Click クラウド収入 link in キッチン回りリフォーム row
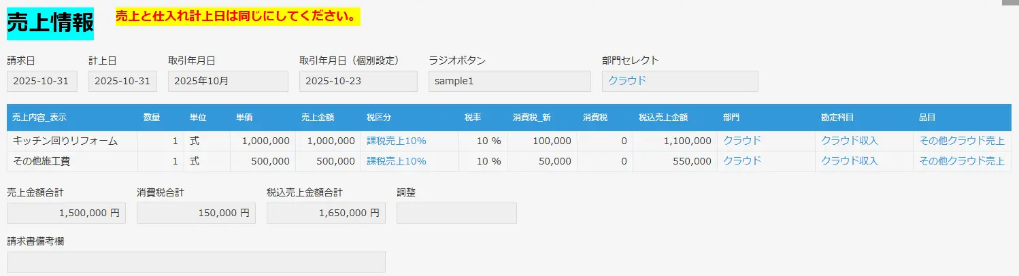Image resolution: width=1019 pixels, height=276 pixels. (x=849, y=141)
